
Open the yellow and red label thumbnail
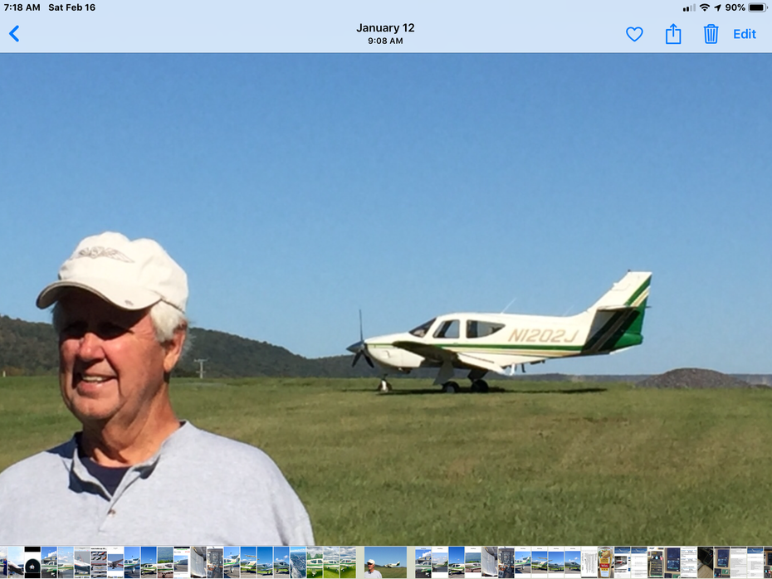click(x=606, y=562)
